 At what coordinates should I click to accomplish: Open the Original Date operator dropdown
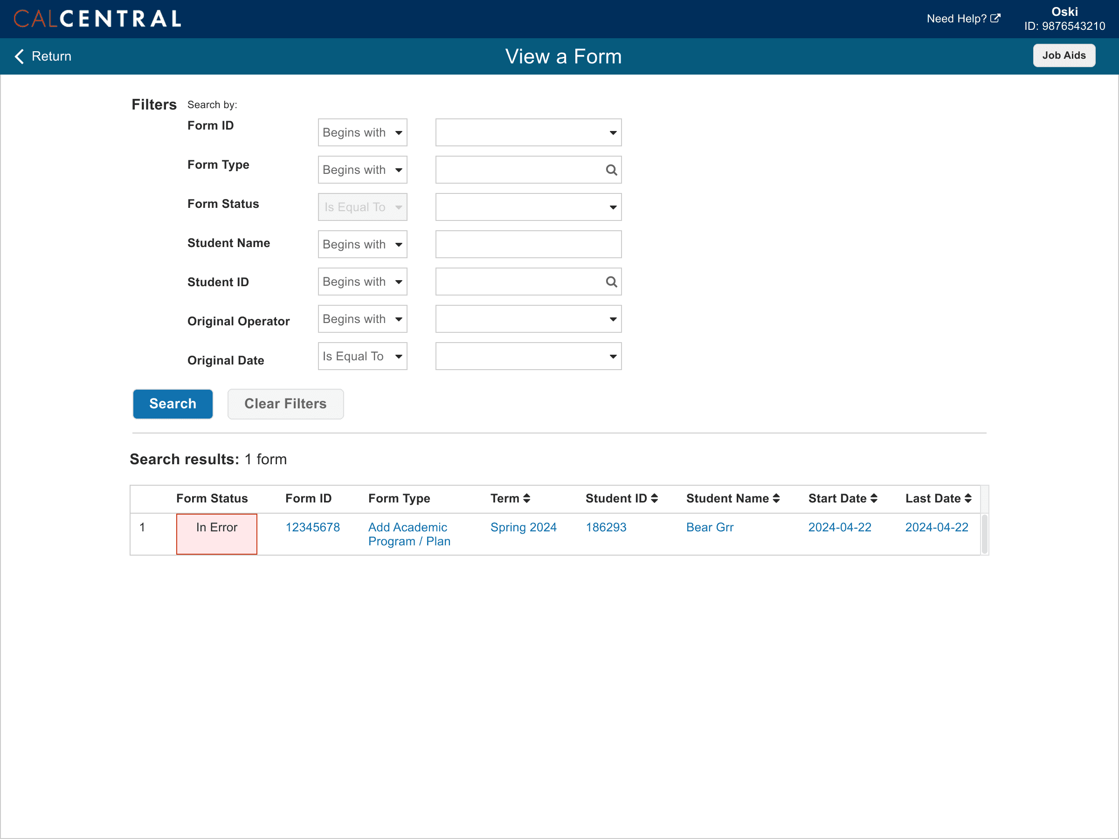[x=362, y=357]
